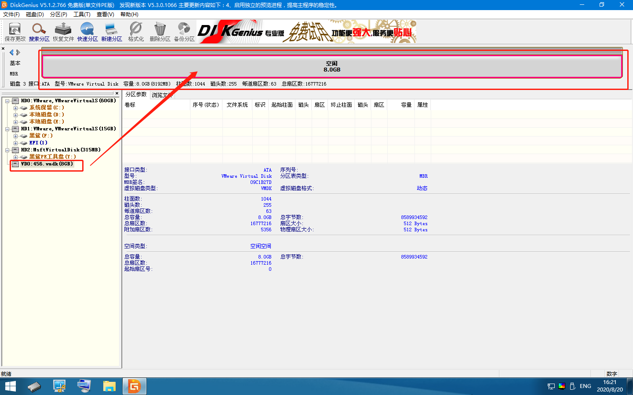The height and width of the screenshot is (395, 633).
Task: Click the New Partition (新建分区) icon
Action: click(x=112, y=32)
